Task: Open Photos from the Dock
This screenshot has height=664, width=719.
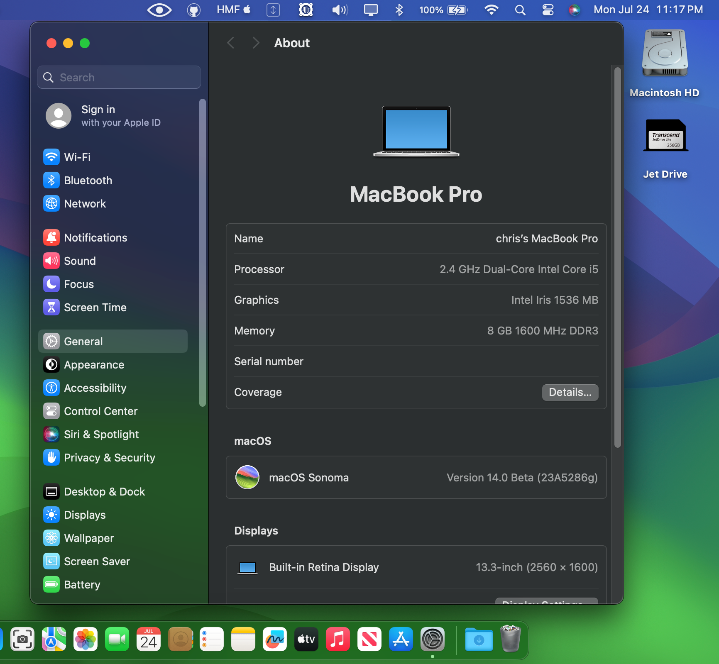Action: 86,639
